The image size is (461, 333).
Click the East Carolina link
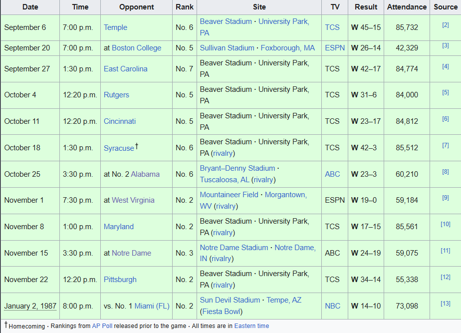coord(126,69)
